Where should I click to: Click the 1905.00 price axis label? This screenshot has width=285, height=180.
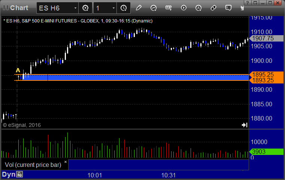261,46
